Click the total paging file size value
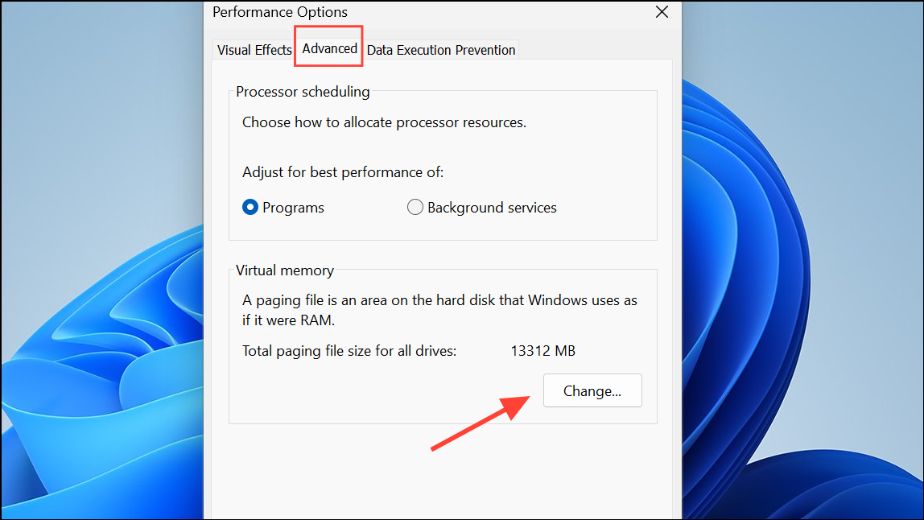 tap(542, 351)
